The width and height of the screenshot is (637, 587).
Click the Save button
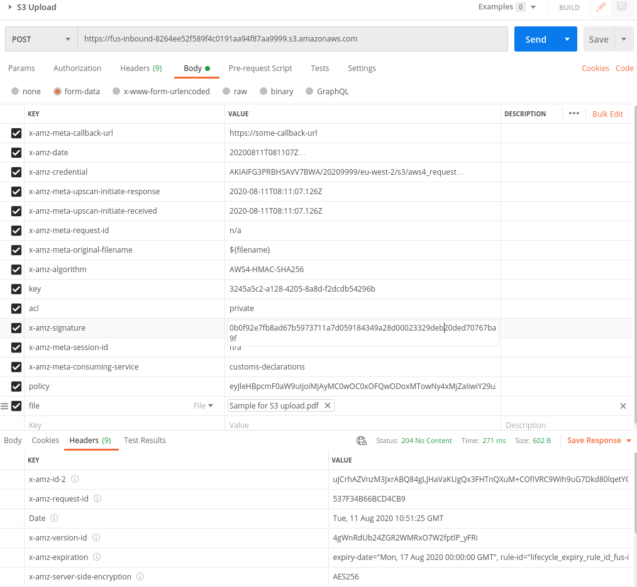click(599, 39)
